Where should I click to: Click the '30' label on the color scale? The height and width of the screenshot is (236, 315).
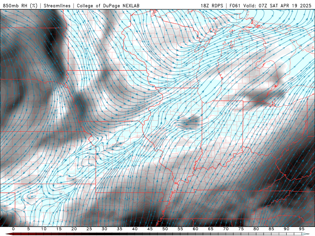104,229
